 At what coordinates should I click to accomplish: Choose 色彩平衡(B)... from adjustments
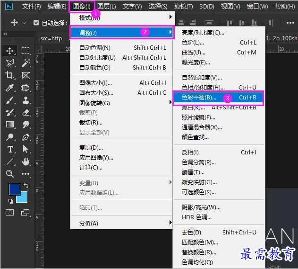click(218, 98)
